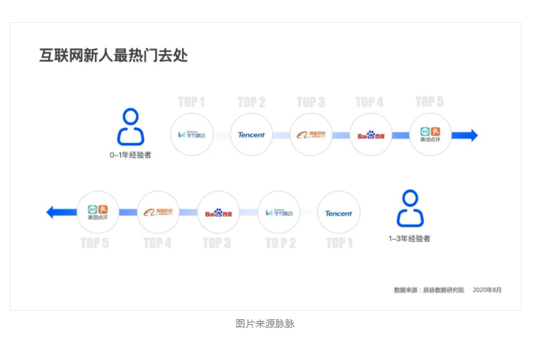The image size is (534, 347).
Task: Click Alibaba logo under the TOP 3 label
Action: [x=311, y=134]
